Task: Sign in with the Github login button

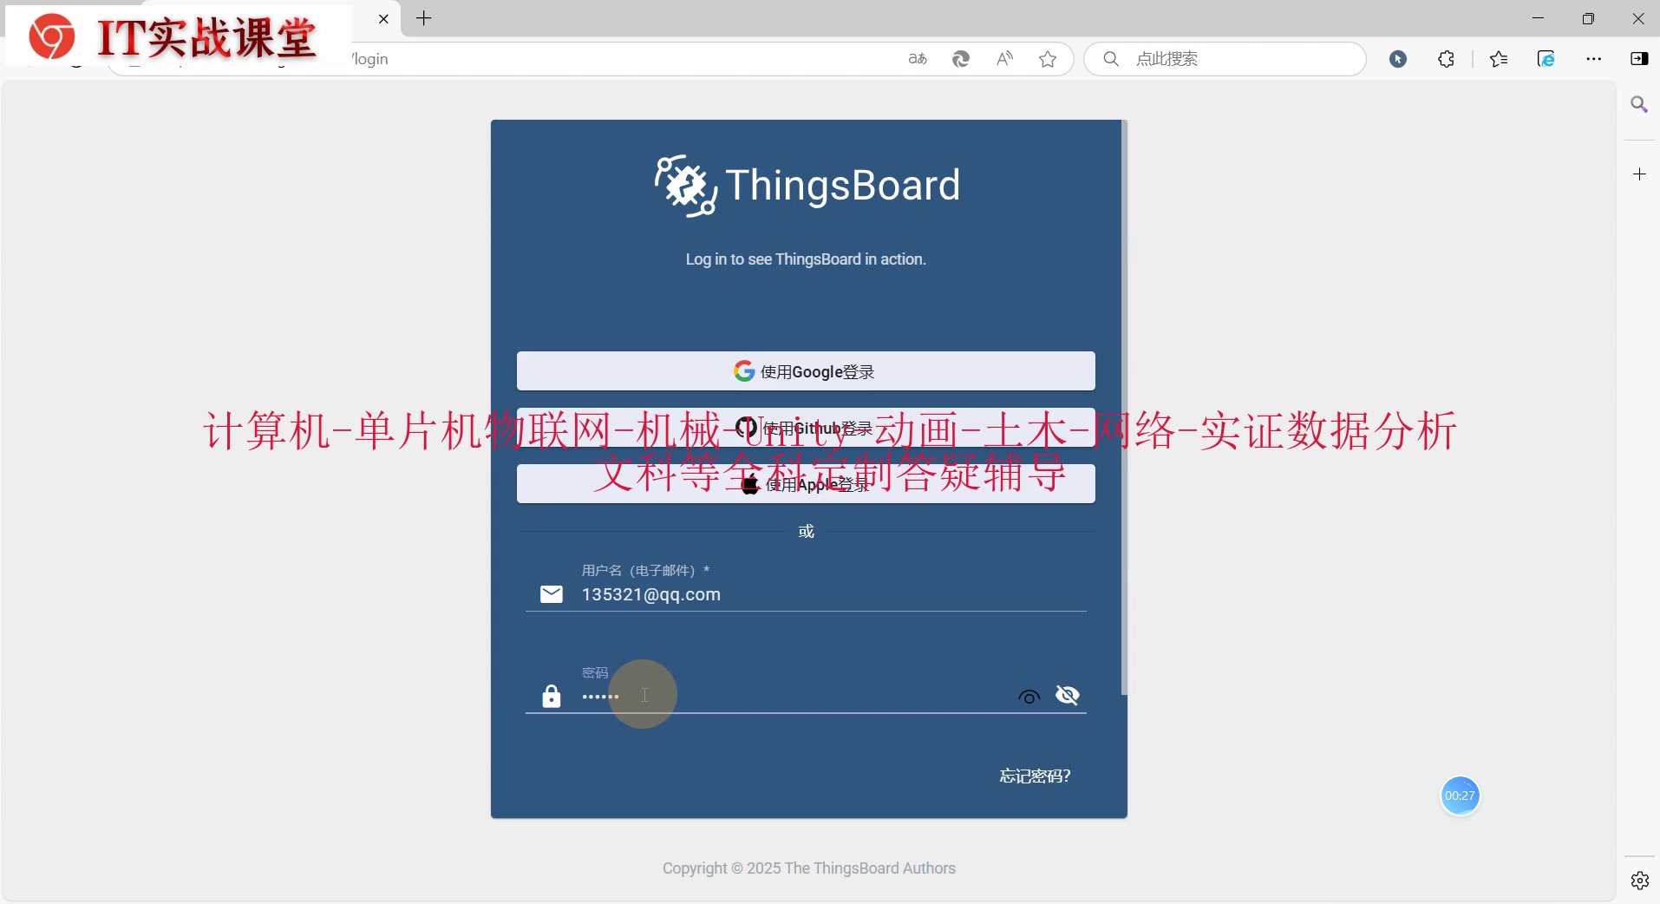Action: click(806, 428)
